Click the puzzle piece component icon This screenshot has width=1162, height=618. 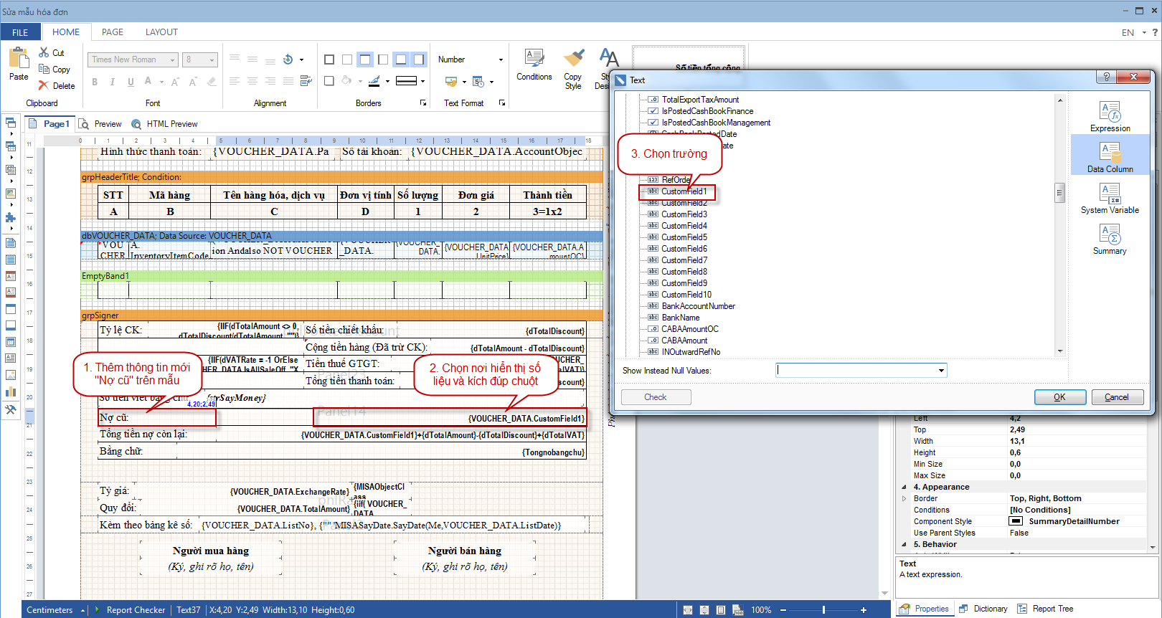click(x=11, y=217)
